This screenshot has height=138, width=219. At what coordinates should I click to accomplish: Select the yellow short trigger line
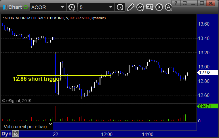(64, 76)
